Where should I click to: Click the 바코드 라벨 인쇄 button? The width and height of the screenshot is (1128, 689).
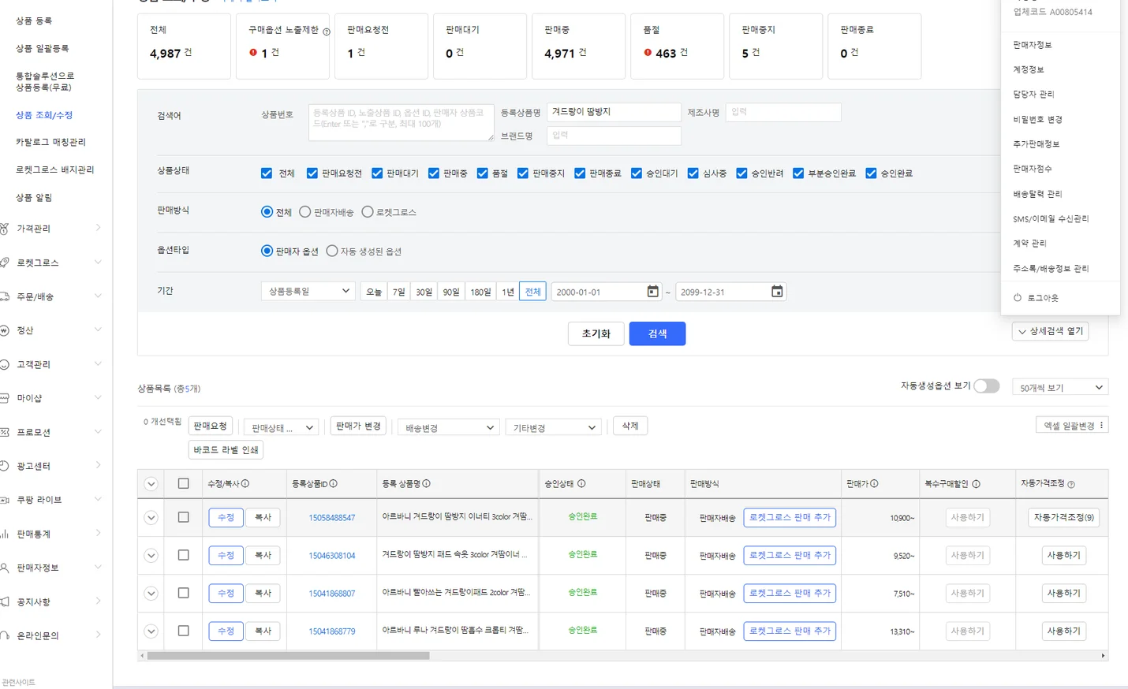[x=226, y=449]
